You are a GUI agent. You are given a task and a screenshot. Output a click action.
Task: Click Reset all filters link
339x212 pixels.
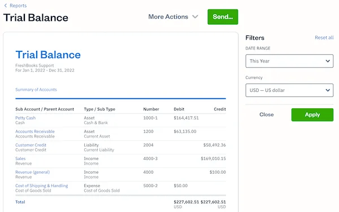click(x=324, y=38)
